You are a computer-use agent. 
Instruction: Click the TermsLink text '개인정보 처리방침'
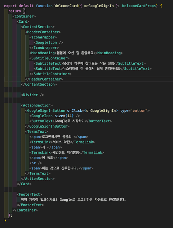66,152
